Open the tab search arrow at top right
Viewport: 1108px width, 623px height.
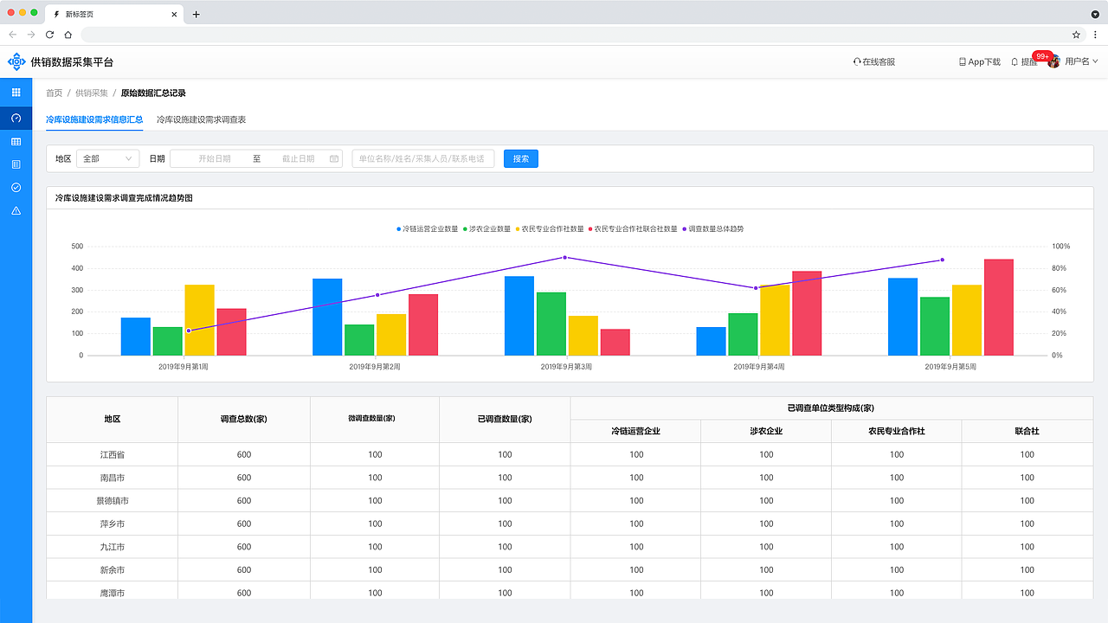coord(1095,14)
